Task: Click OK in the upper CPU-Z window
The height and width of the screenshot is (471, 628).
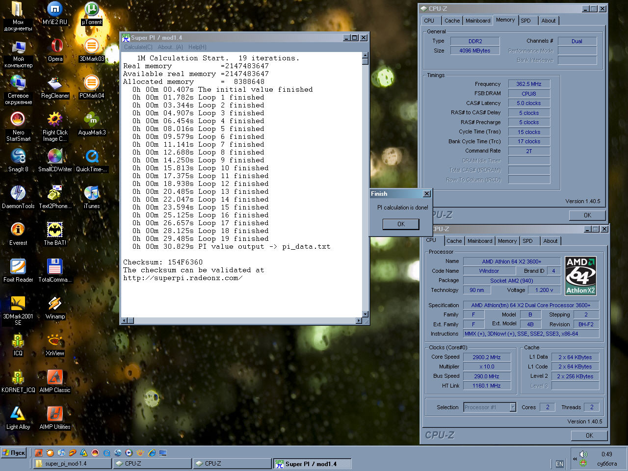Action: [x=587, y=215]
